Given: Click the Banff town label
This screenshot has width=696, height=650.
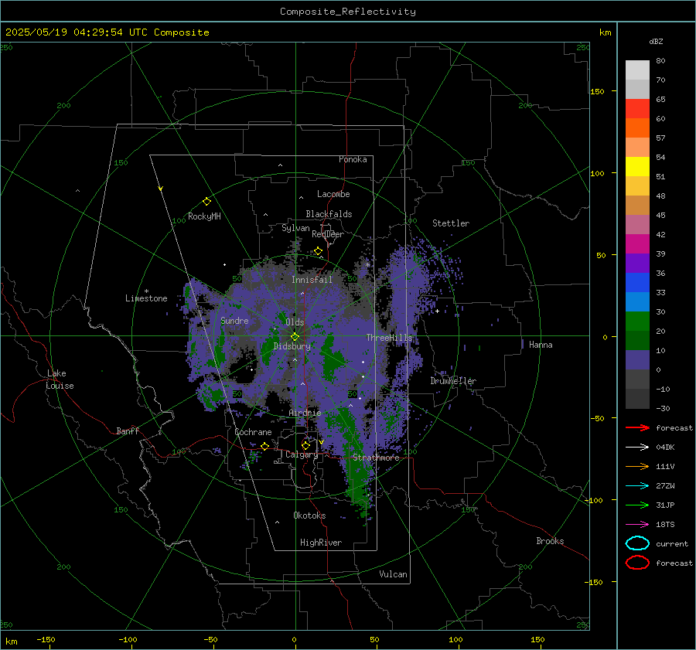Looking at the screenshot, I should point(128,430).
